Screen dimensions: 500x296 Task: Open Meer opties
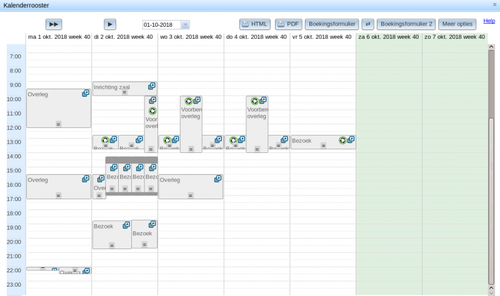457,24
